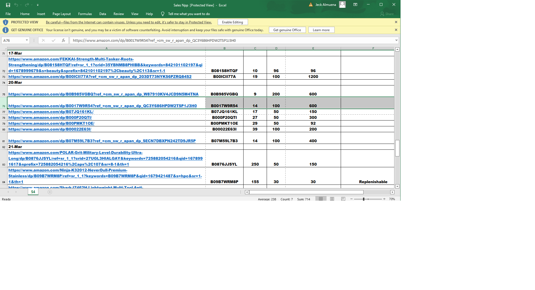Click the Undo arrow icon
This screenshot has width=535, height=290.
[x=16, y=5]
